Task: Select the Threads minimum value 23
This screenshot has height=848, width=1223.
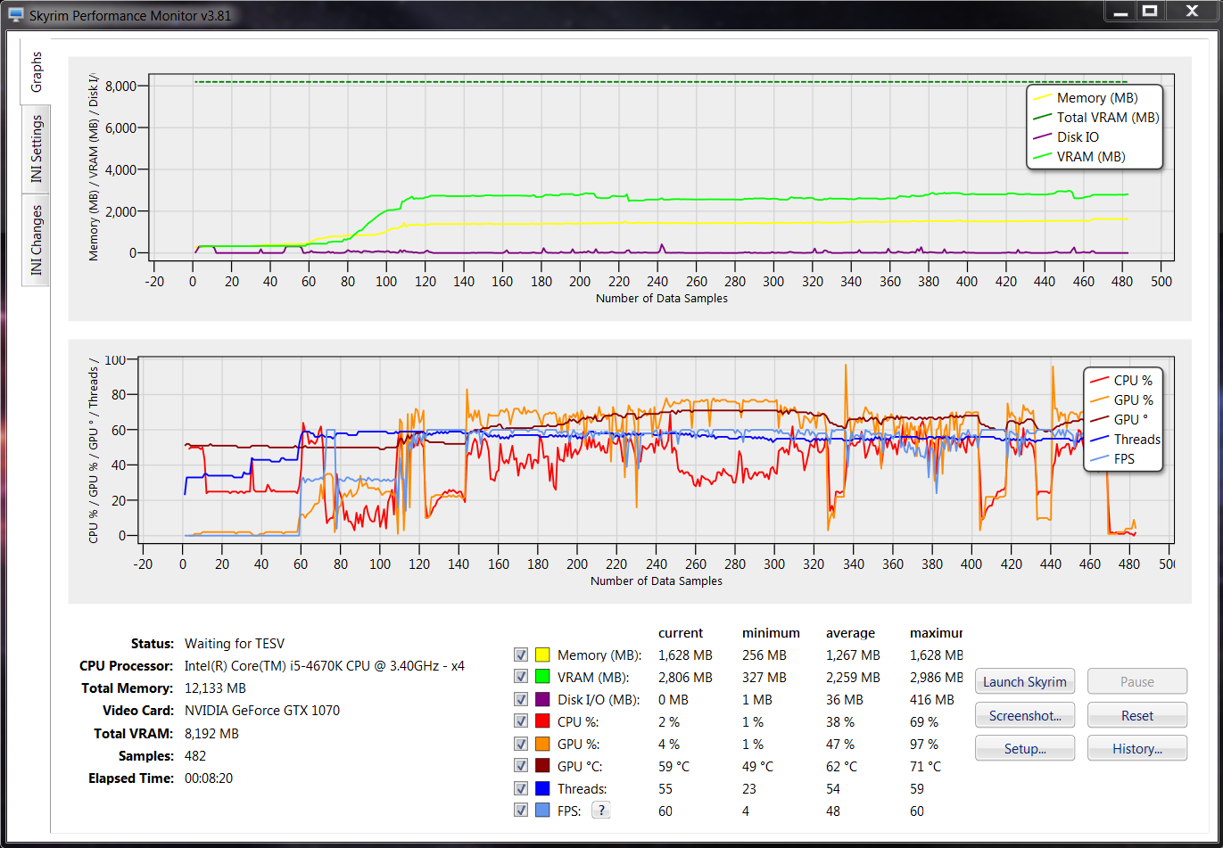Action: pyautogui.click(x=749, y=789)
